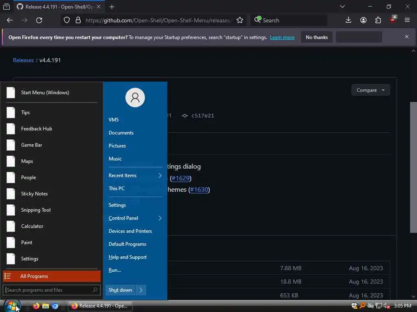
Task: Open Settings in the left program list
Action: (x=52, y=259)
